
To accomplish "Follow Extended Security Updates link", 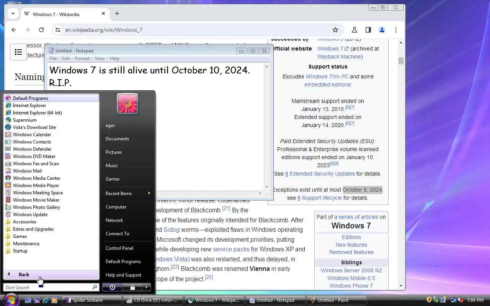I will pos(320,174).
